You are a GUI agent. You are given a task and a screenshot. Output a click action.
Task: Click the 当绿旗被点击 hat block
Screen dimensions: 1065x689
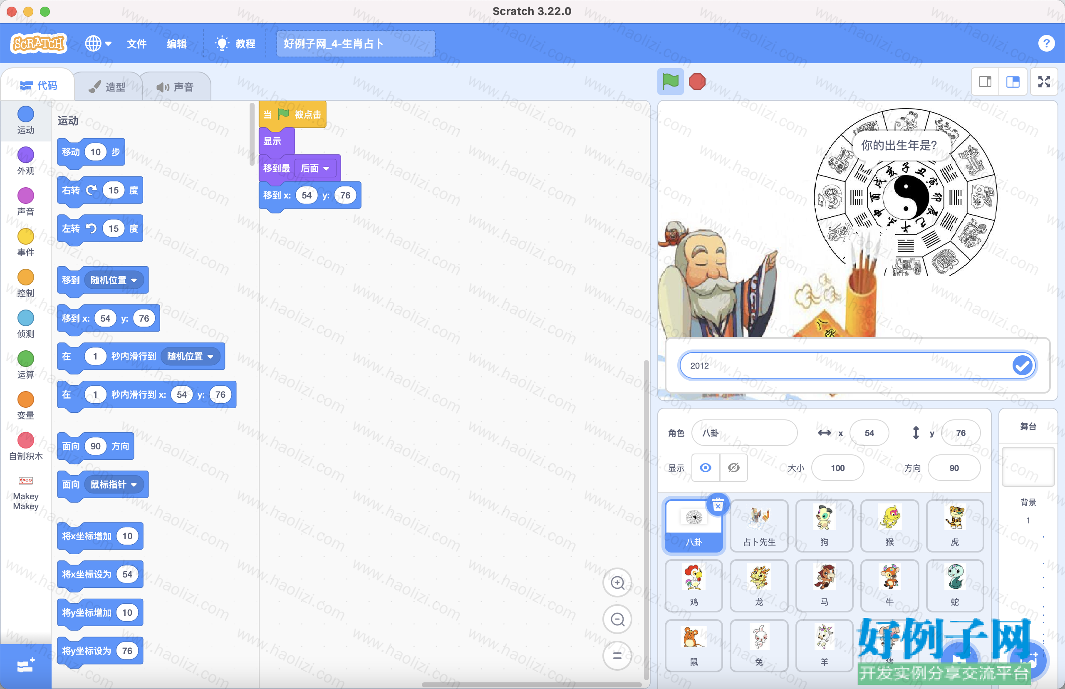click(292, 114)
